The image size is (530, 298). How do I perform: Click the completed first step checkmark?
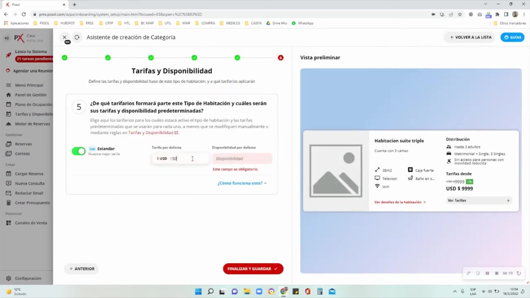65,58
